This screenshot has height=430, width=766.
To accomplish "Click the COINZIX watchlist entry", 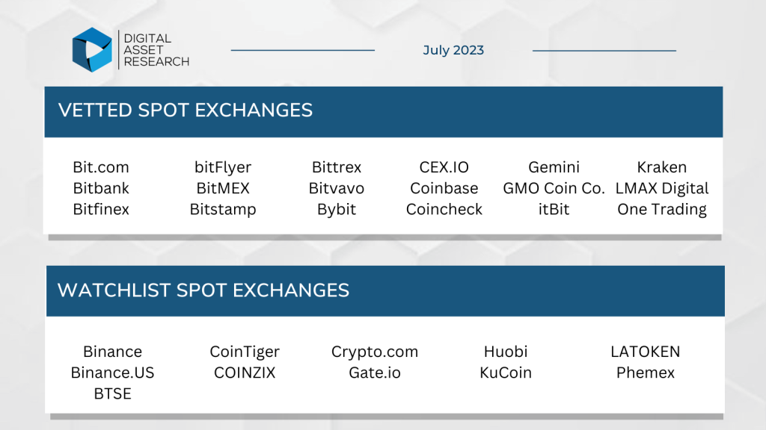I will pyautogui.click(x=245, y=373).
